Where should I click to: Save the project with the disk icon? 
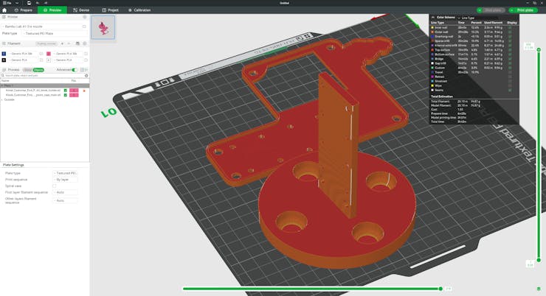point(29,3)
